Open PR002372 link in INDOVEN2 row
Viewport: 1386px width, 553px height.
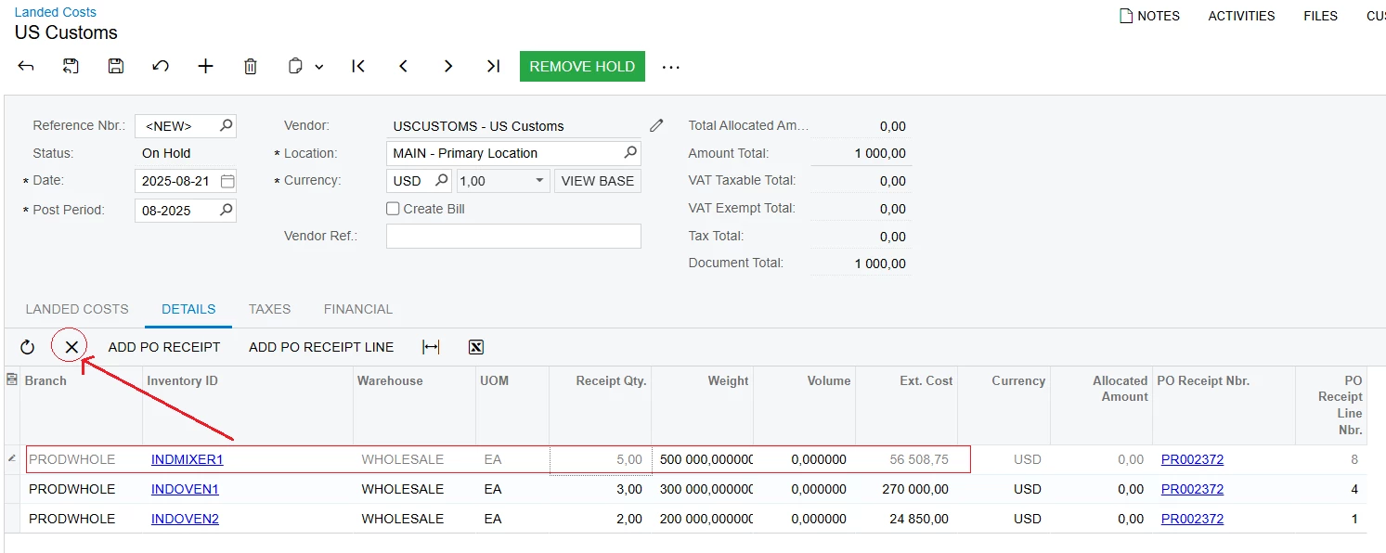[x=1192, y=519]
